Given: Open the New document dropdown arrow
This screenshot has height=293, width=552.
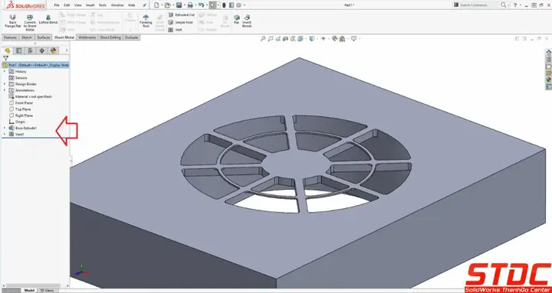Looking at the screenshot, I should [x=162, y=5].
